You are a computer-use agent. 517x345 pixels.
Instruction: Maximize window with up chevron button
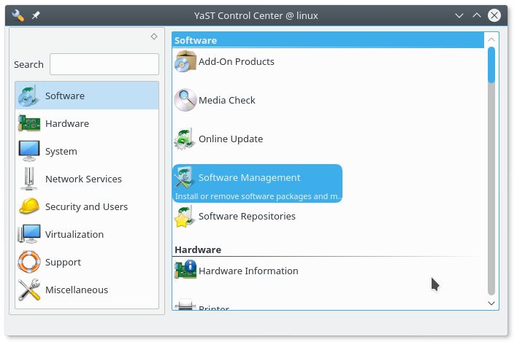coord(477,15)
